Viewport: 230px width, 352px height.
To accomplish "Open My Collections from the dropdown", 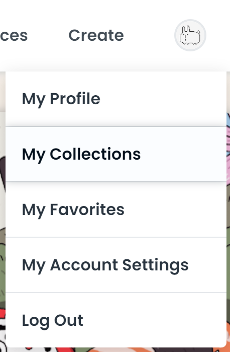I will [116, 154].
